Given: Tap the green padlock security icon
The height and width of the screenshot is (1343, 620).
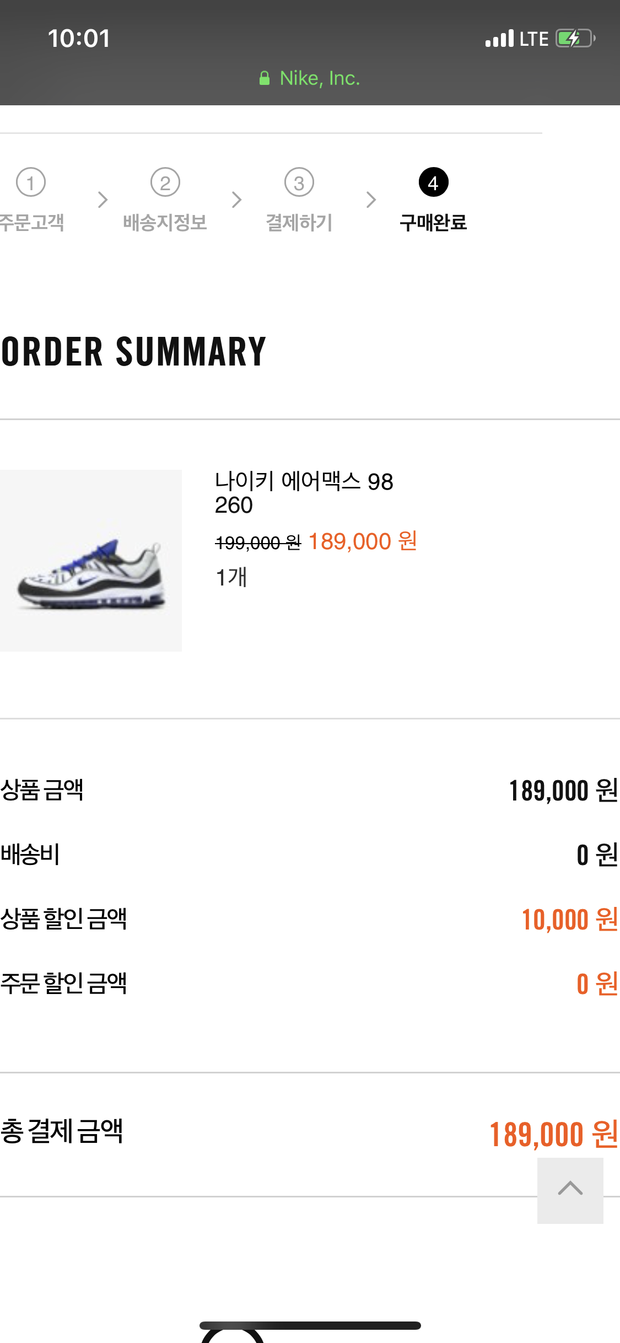Looking at the screenshot, I should click(x=265, y=78).
